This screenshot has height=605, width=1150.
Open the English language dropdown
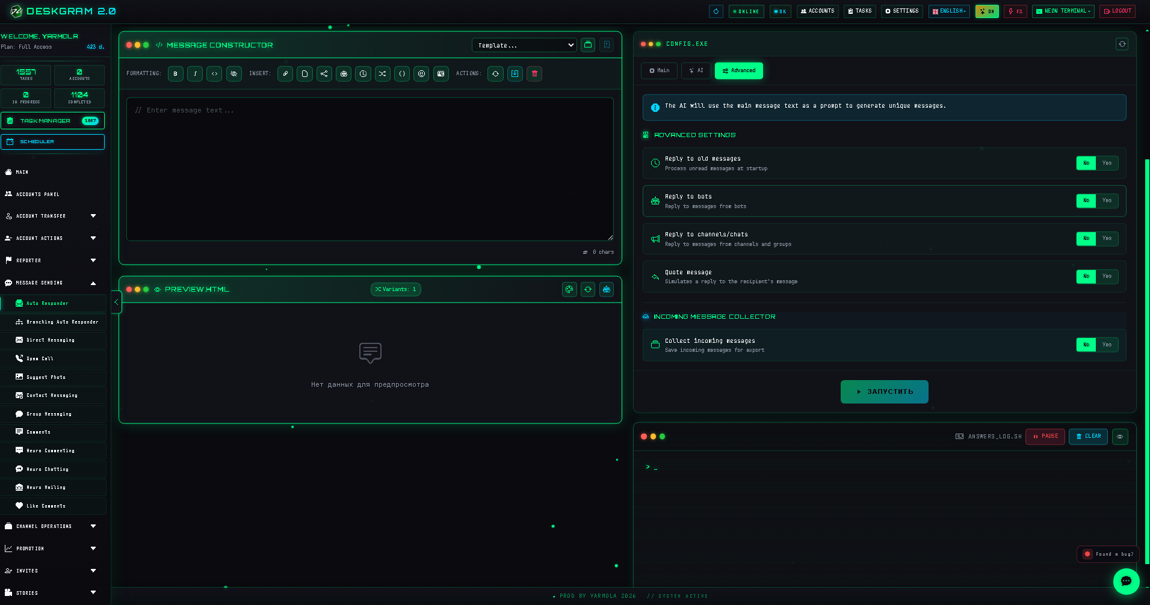[949, 11]
